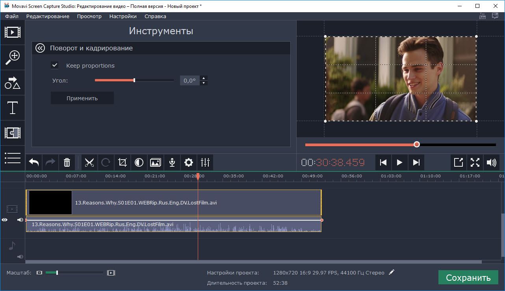Click the timecode display 00:30:38.459

pyautogui.click(x=333, y=162)
